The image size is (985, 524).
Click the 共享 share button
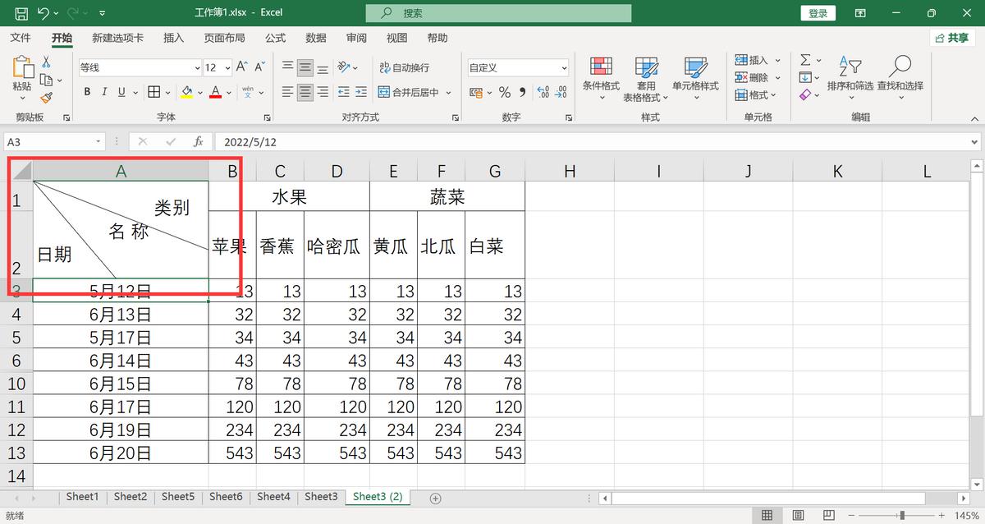pyautogui.click(x=955, y=37)
